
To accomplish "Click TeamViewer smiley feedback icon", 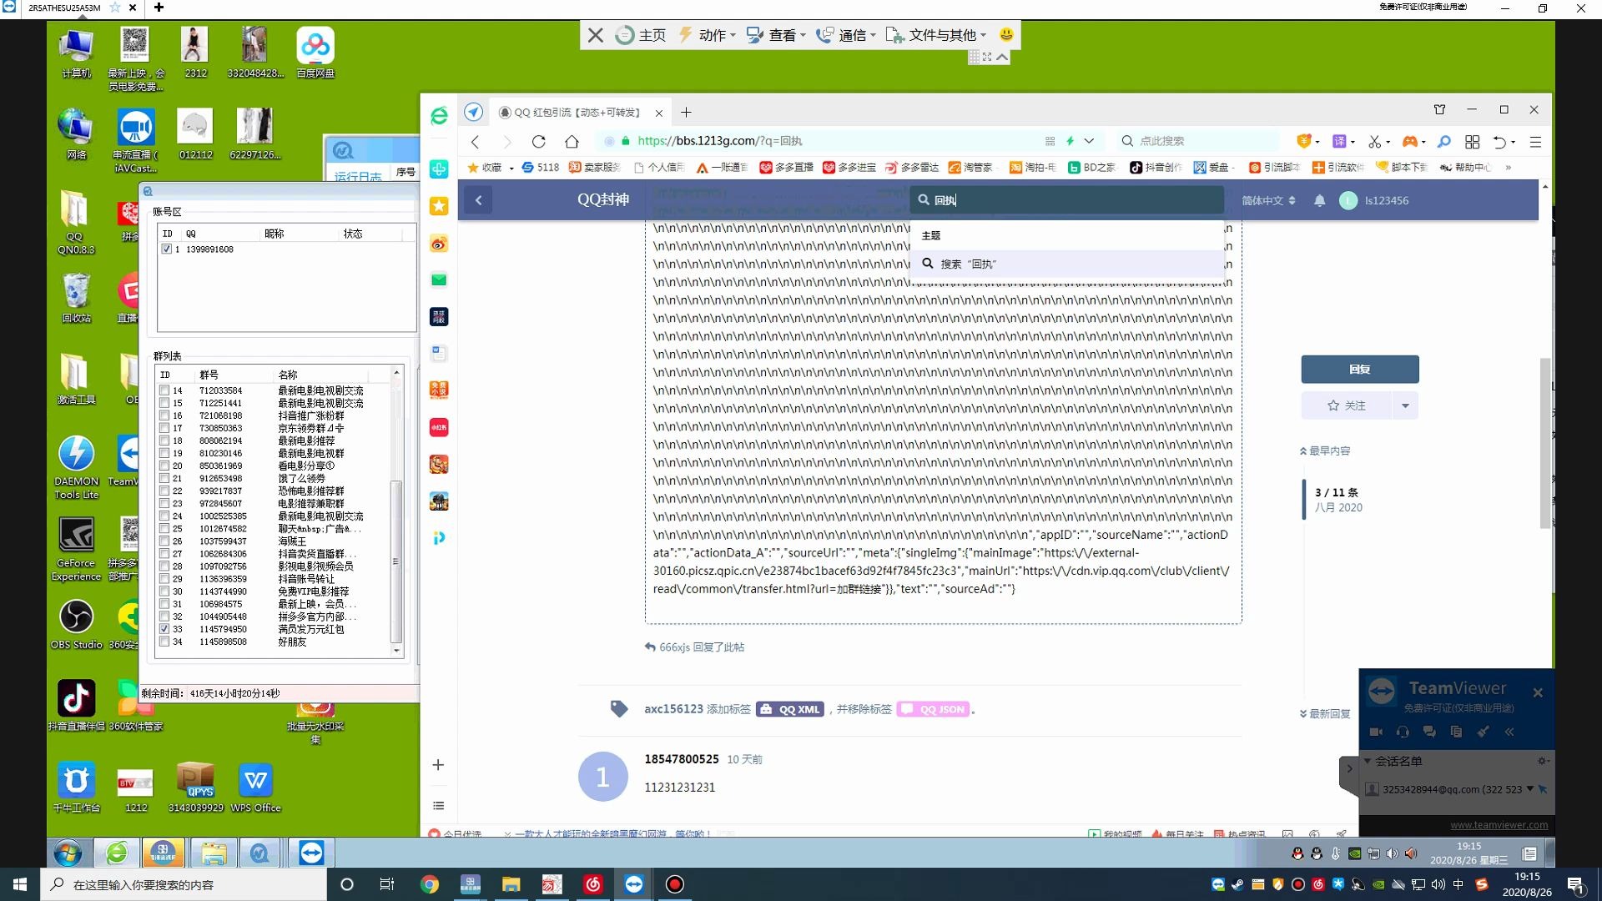I will coord(1006,35).
